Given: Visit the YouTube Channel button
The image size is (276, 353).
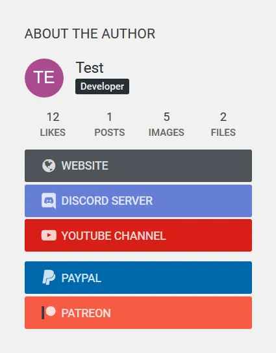Looking at the screenshot, I should coord(138,235).
